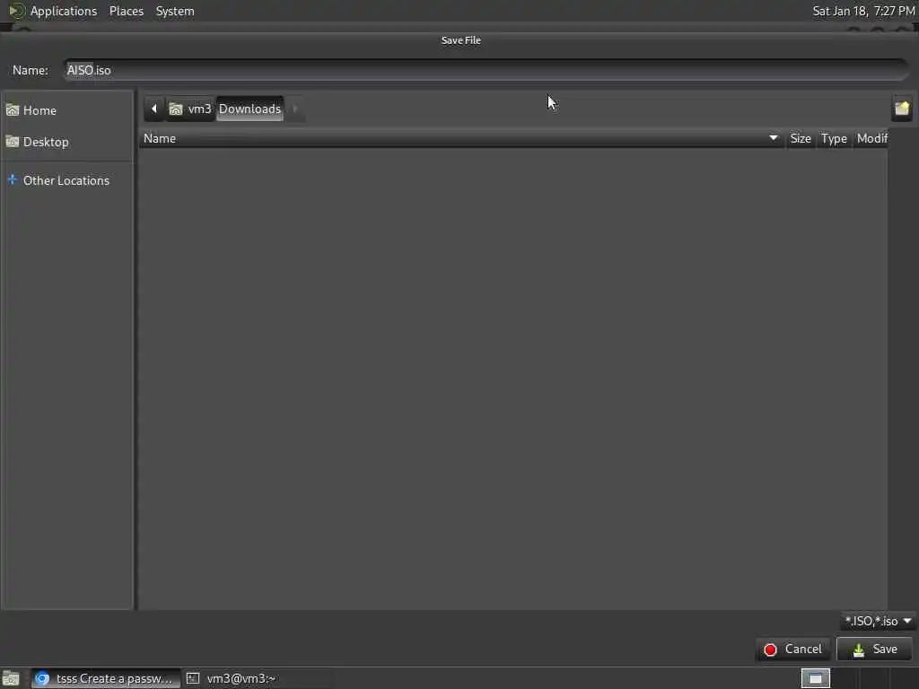
Task: Click the red Cancel icon
Action: click(x=770, y=650)
